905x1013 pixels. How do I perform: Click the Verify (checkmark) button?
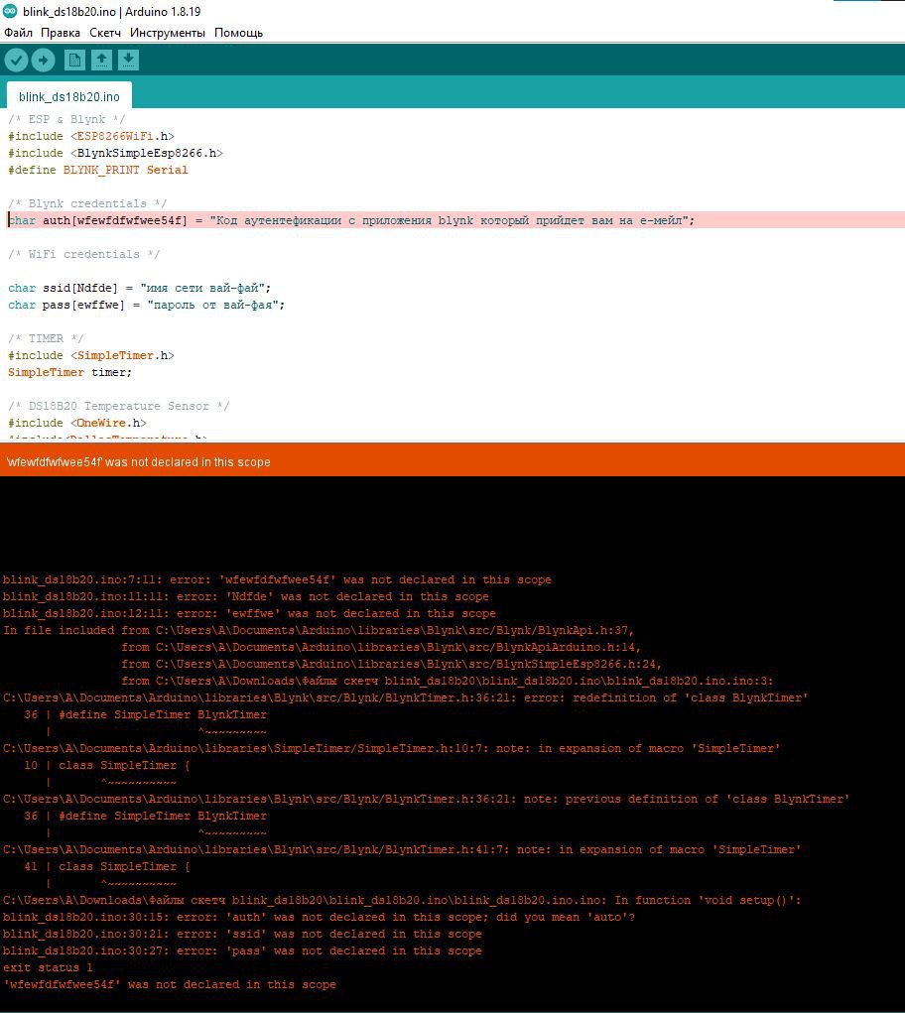click(16, 61)
